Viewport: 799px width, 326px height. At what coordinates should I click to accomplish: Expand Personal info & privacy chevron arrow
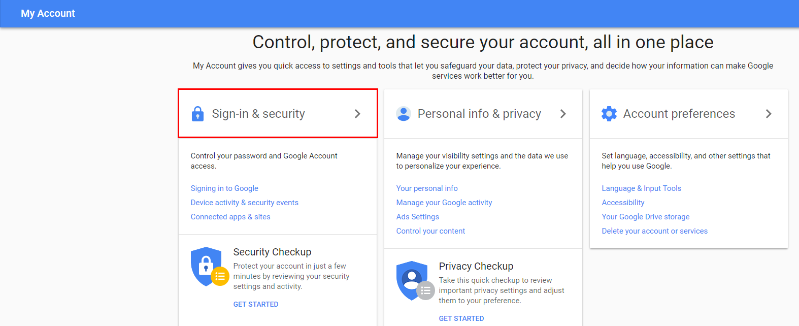coord(563,114)
